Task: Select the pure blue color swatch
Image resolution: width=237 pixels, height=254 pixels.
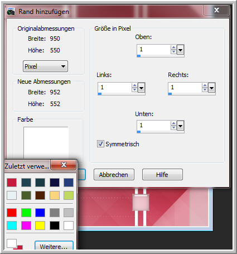Action: point(40,213)
